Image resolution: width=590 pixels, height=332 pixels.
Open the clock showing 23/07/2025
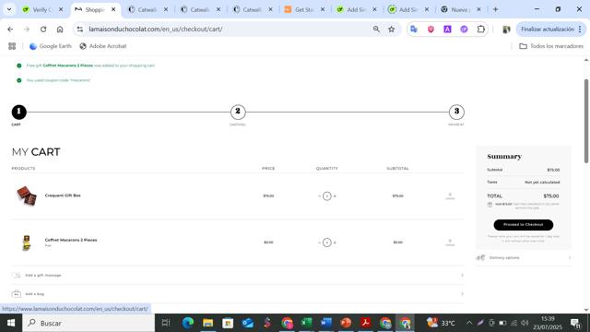(548, 323)
